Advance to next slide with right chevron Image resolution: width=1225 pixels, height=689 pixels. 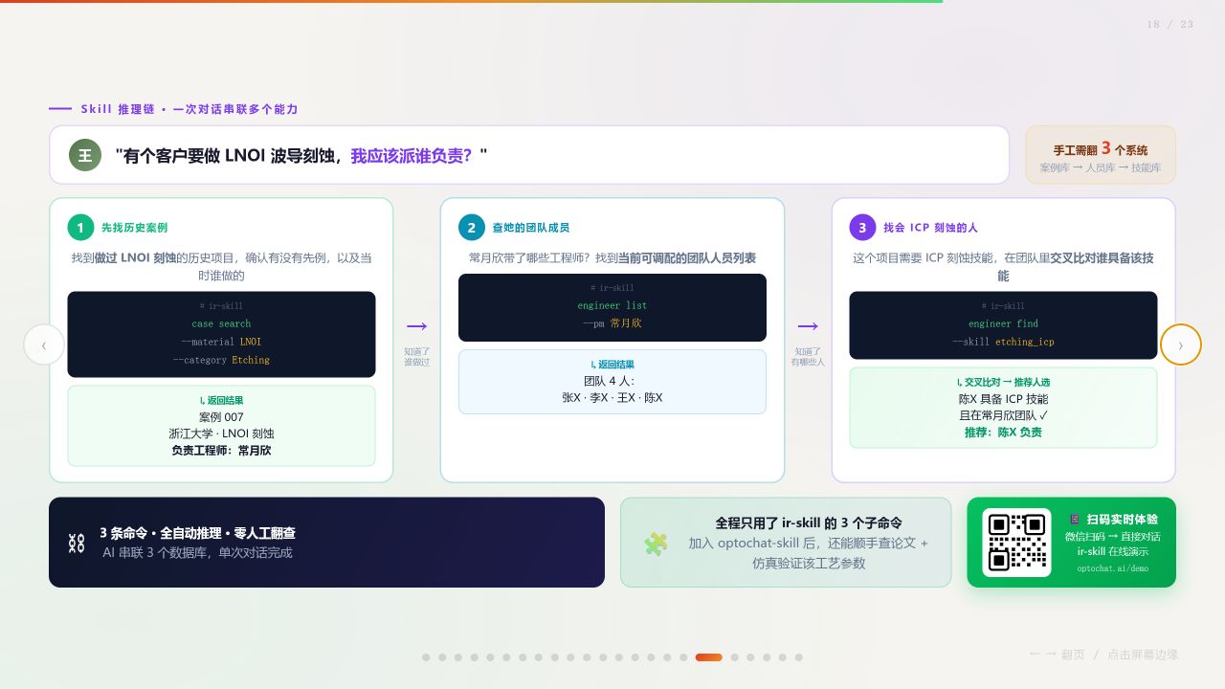click(x=1180, y=344)
